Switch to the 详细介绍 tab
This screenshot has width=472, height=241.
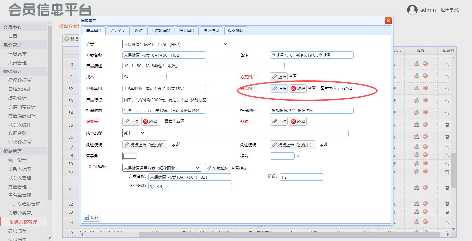coord(118,31)
